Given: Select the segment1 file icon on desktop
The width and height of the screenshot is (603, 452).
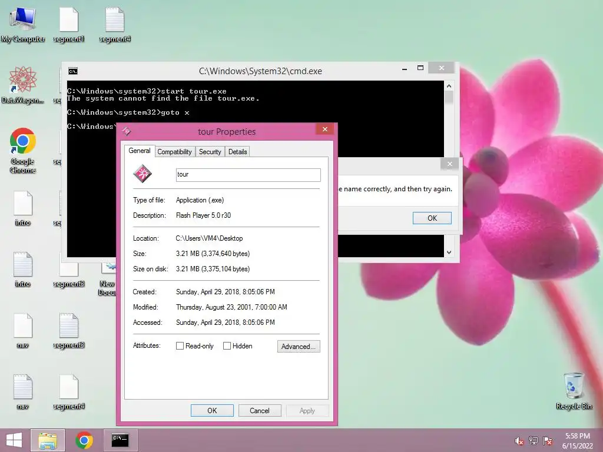Looking at the screenshot, I should tap(69, 24).
